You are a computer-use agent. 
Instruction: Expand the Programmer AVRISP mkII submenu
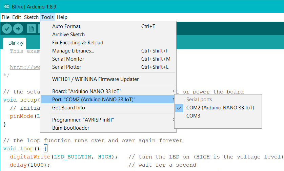[108, 120]
